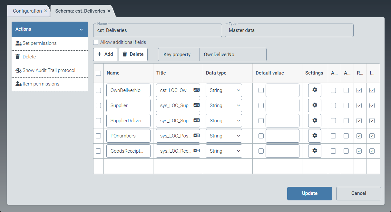Click the SupplierDeliver name input field

click(x=128, y=121)
